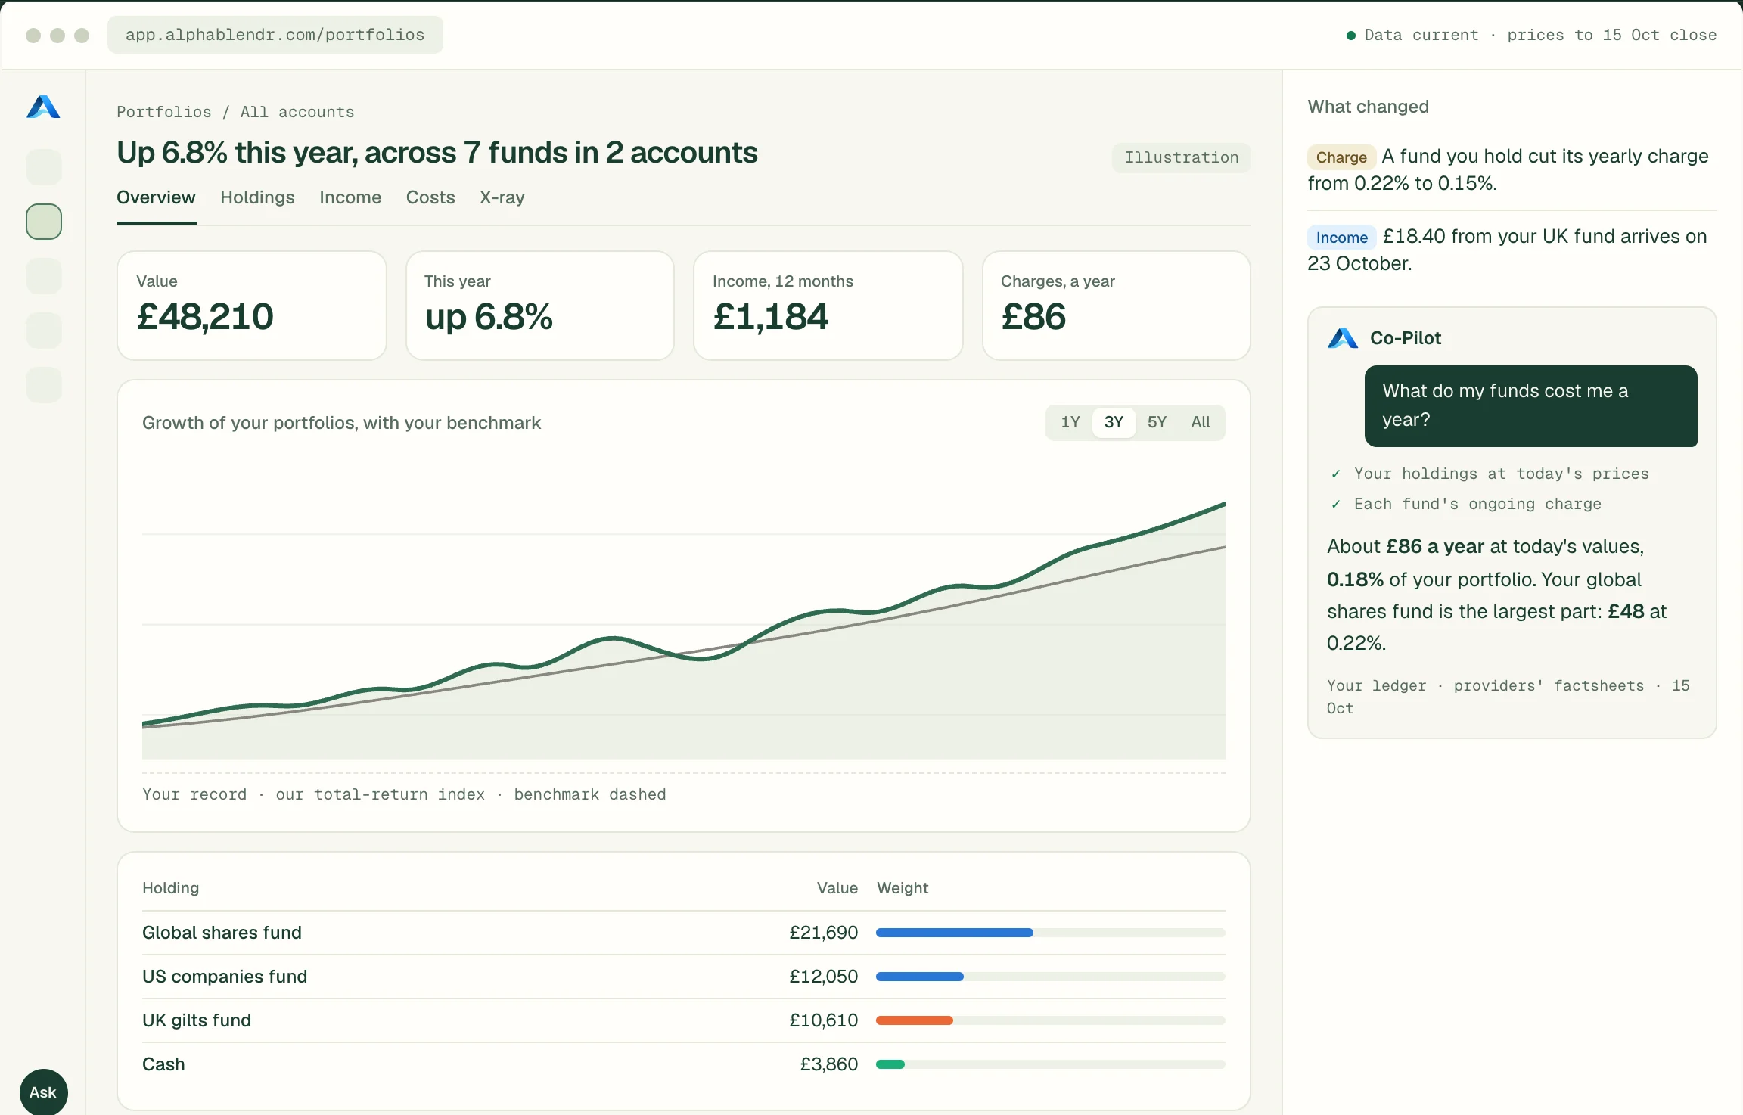Select the All chart range
1743x1115 pixels.
pyautogui.click(x=1201, y=422)
